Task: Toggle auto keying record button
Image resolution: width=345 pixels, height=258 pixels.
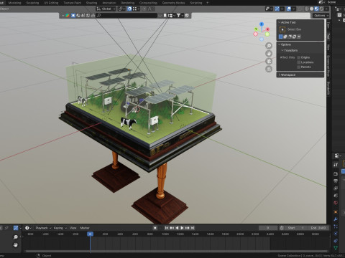Action: tap(155, 228)
